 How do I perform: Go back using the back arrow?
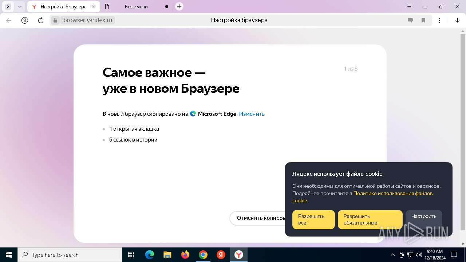pyautogui.click(x=9, y=20)
